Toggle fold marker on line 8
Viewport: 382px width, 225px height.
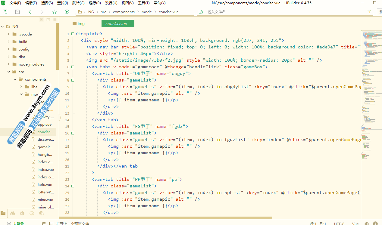tap(73, 80)
